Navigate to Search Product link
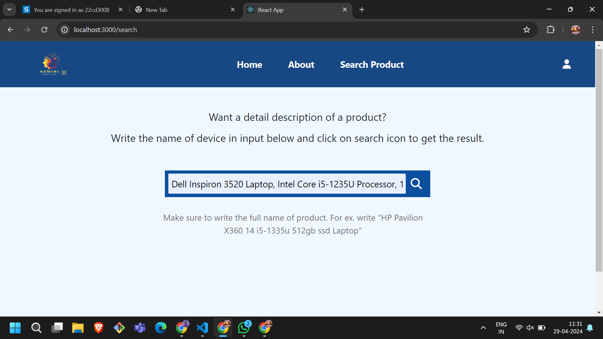This screenshot has height=339, width=603. pos(372,65)
